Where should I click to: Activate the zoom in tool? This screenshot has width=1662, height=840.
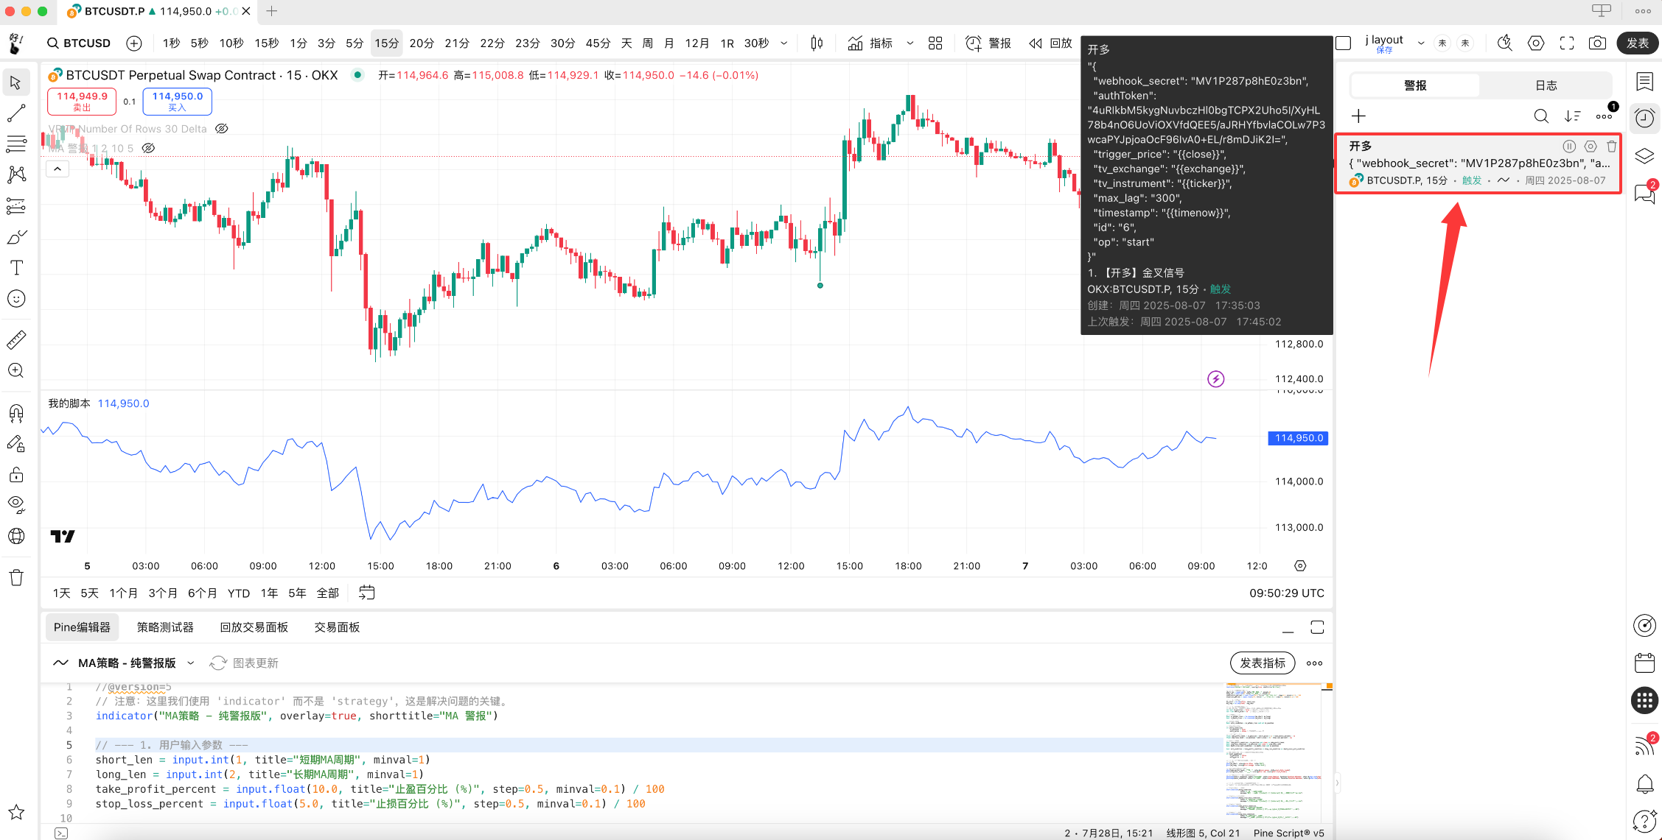click(x=15, y=370)
